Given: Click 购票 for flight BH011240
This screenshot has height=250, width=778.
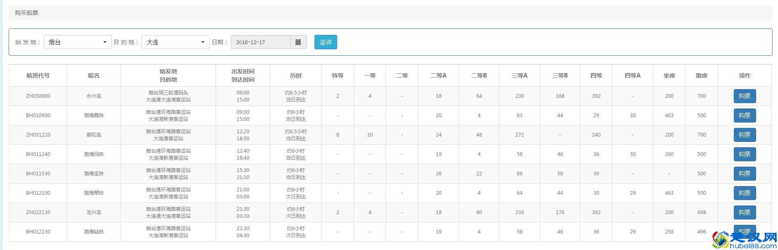Looking at the screenshot, I should click(744, 154).
